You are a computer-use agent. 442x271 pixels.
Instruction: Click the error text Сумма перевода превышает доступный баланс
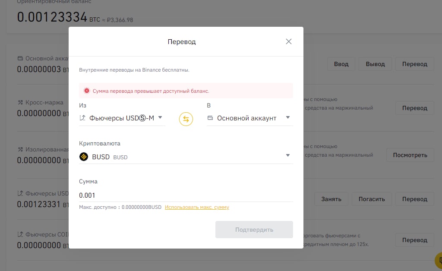(151, 91)
